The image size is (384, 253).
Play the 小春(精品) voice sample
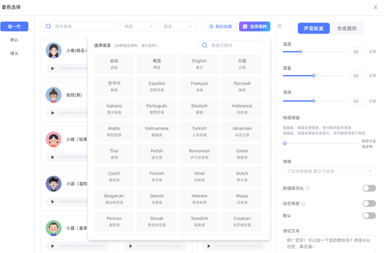pyautogui.click(x=53, y=69)
